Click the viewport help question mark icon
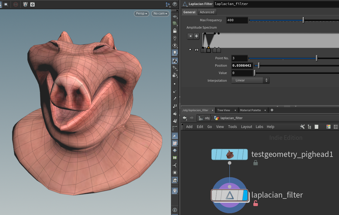 [175, 4]
